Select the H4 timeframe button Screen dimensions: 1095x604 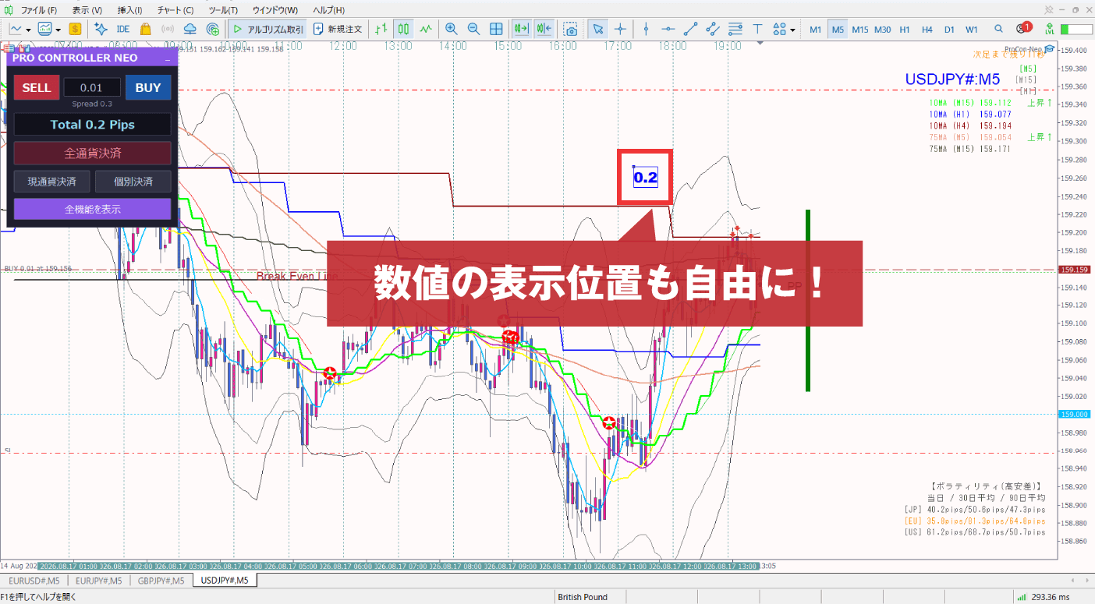tap(927, 29)
